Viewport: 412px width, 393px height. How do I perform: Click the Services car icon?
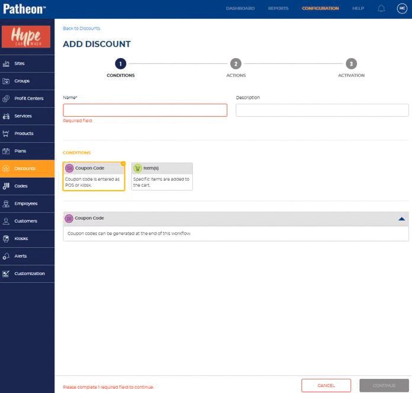[7, 116]
